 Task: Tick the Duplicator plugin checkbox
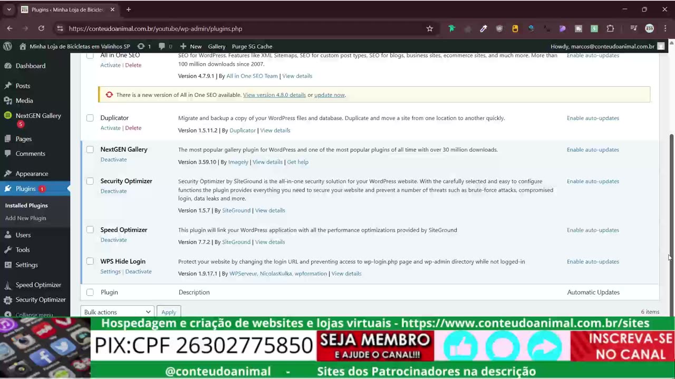[x=90, y=118]
